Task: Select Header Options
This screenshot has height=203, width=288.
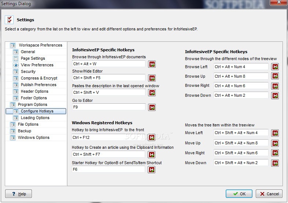Action: coord(34,92)
